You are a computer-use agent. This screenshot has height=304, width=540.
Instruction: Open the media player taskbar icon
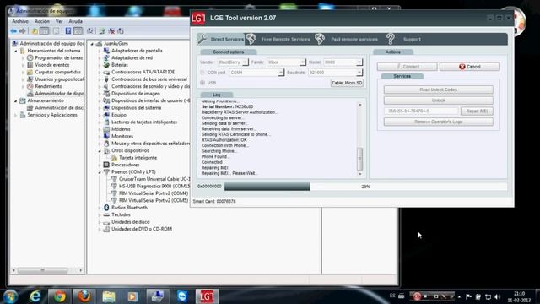(133, 296)
